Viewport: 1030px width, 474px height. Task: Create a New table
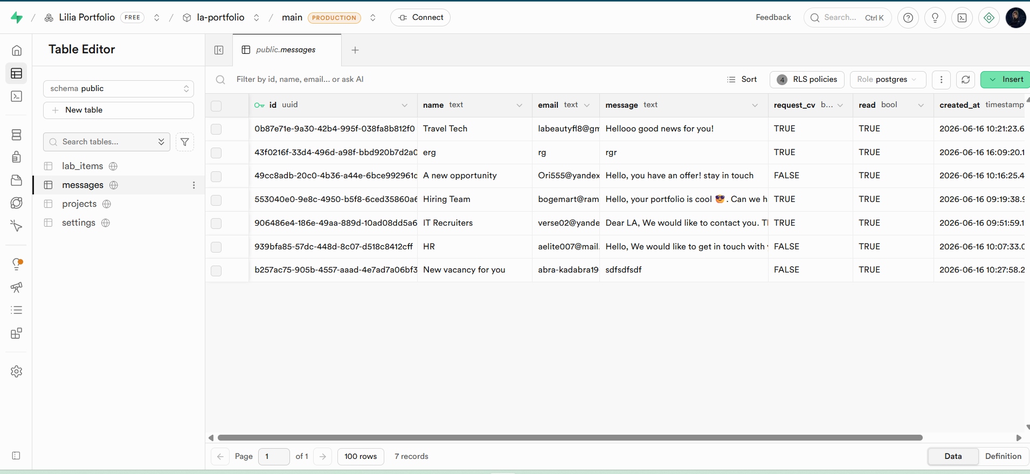tap(119, 110)
